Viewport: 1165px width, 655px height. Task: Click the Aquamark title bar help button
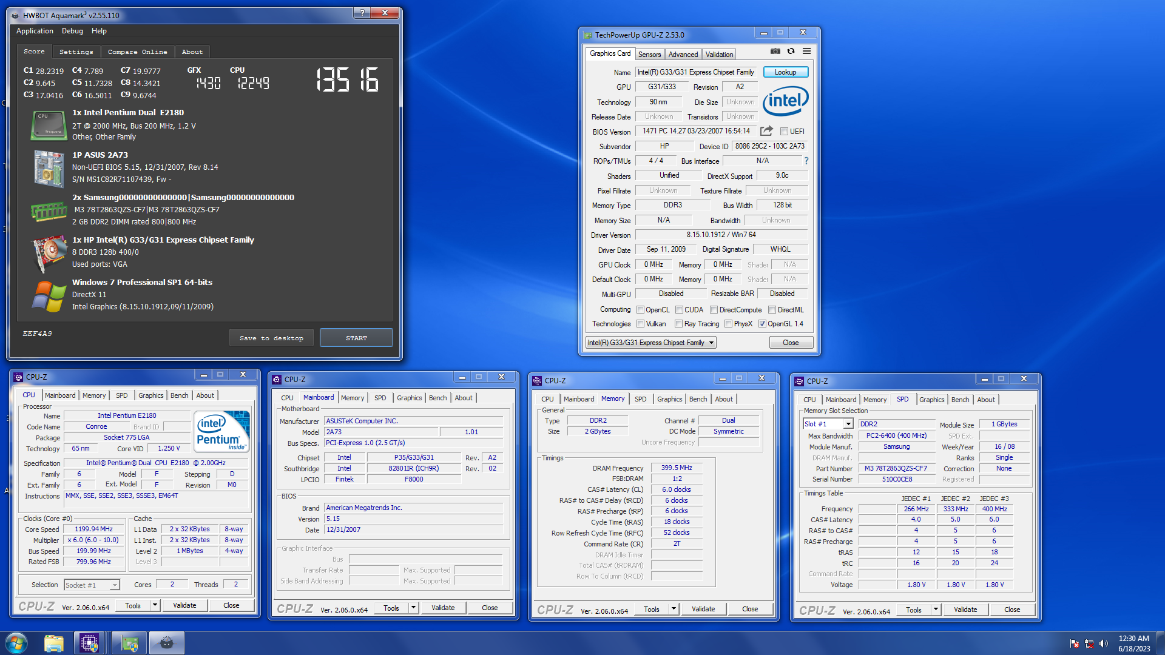362,13
